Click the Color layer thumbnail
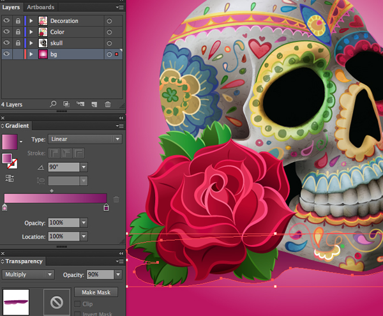The height and width of the screenshot is (316, 383). (43, 32)
